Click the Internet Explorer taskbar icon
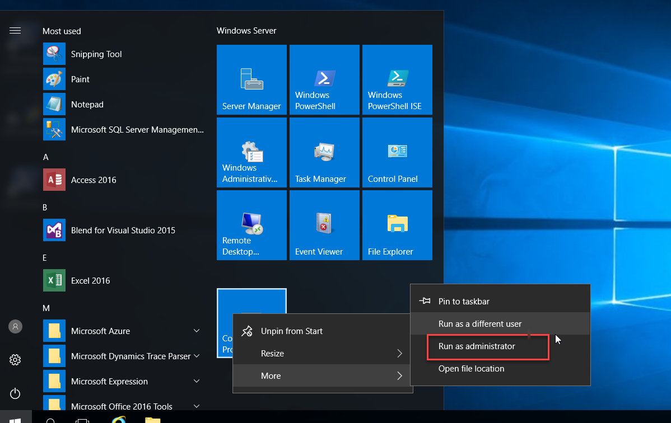 pos(119,420)
